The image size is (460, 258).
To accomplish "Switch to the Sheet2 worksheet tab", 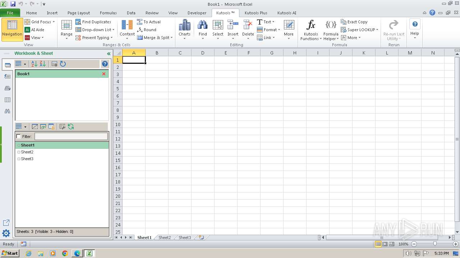I will [165, 238].
